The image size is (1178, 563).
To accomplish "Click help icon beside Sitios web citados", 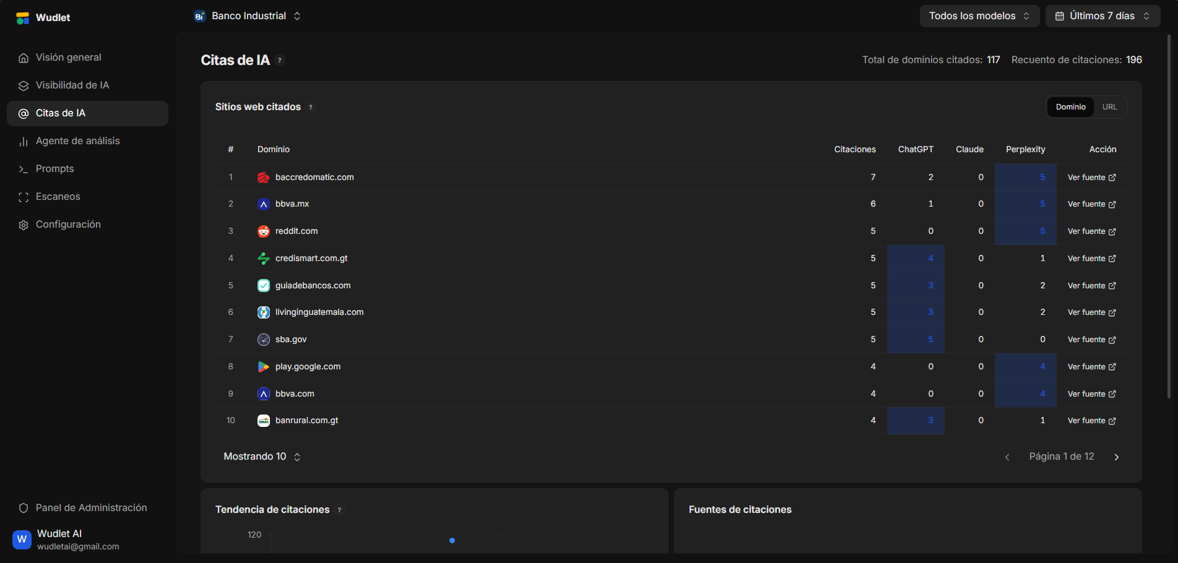I will coord(311,107).
